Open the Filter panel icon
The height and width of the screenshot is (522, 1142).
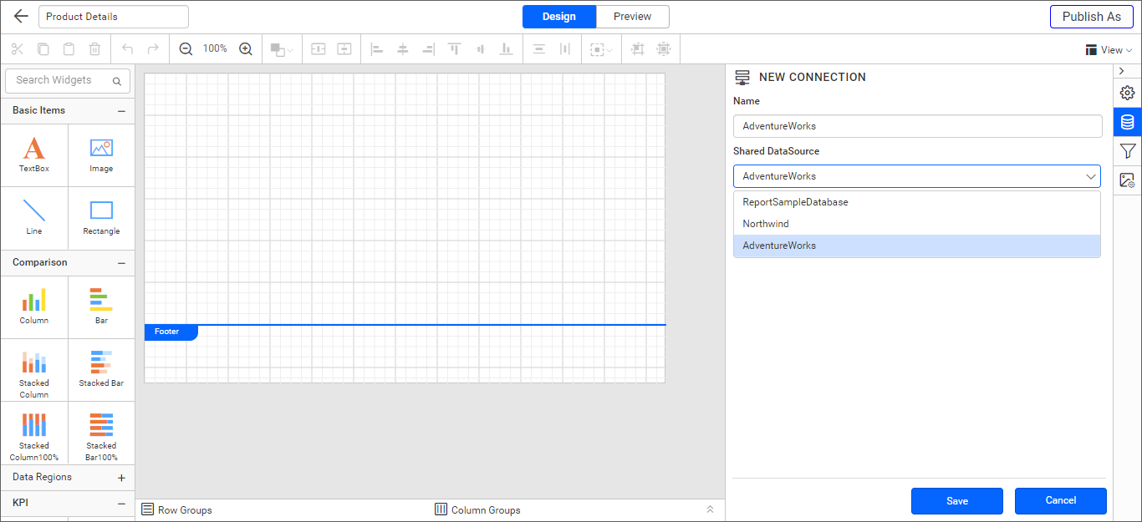pyautogui.click(x=1127, y=151)
